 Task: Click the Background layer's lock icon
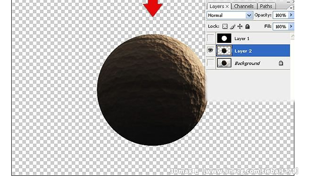[x=281, y=63]
